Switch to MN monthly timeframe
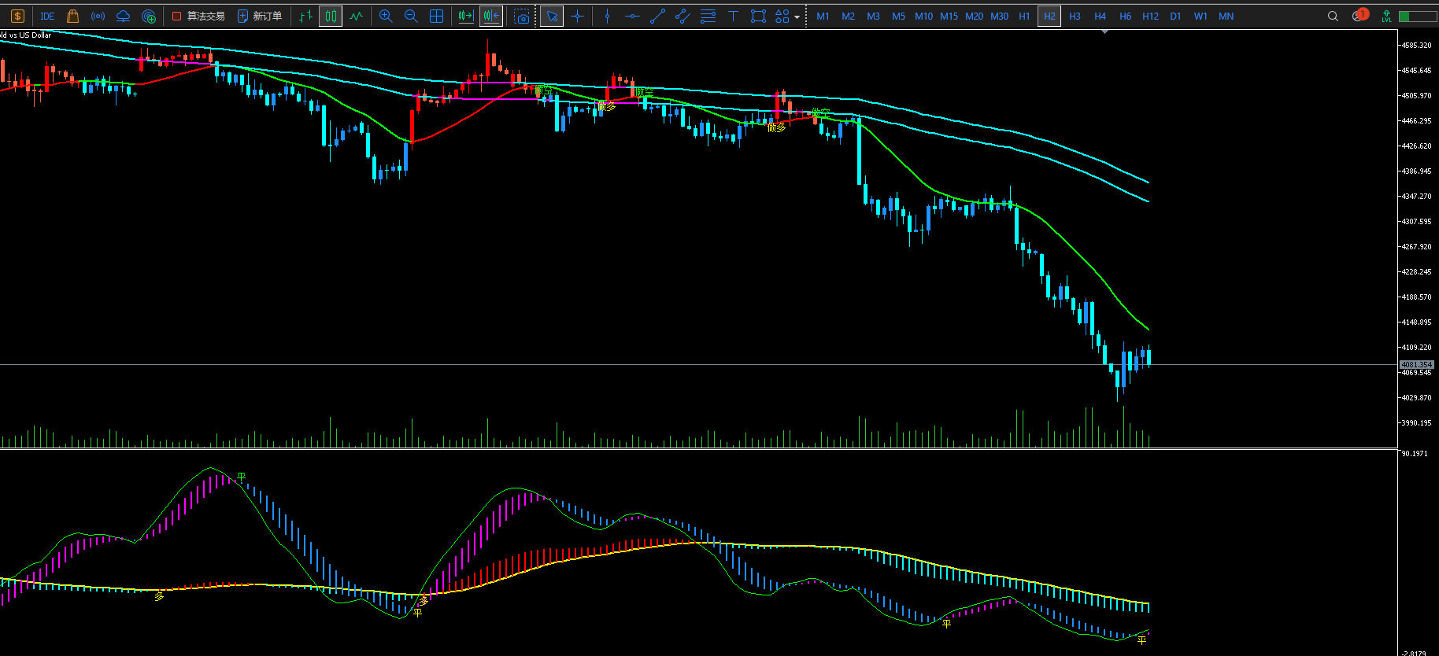This screenshot has width=1439, height=656. [x=1226, y=16]
